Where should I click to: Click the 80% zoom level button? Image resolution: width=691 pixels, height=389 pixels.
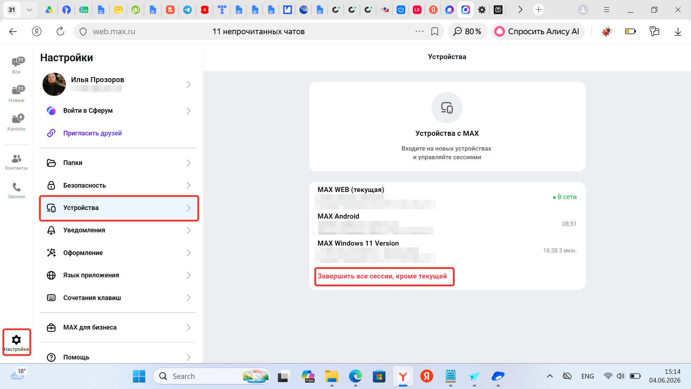pyautogui.click(x=468, y=32)
